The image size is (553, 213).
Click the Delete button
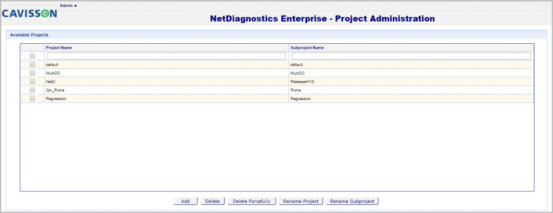pyautogui.click(x=213, y=201)
